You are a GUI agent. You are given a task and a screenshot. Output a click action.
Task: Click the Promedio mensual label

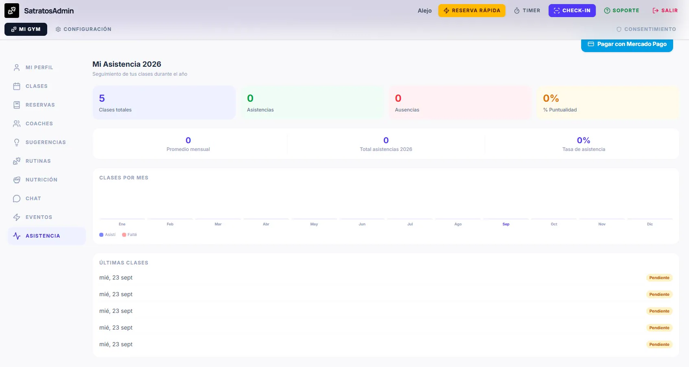[188, 149]
